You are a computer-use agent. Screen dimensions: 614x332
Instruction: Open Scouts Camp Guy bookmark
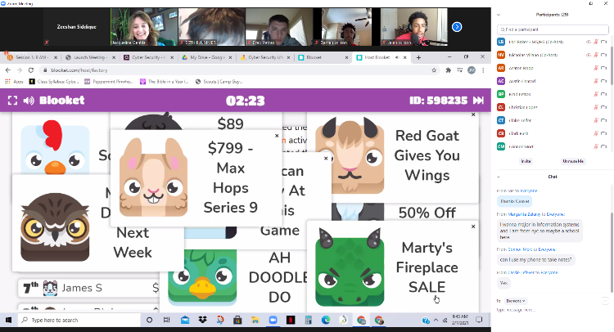219,82
